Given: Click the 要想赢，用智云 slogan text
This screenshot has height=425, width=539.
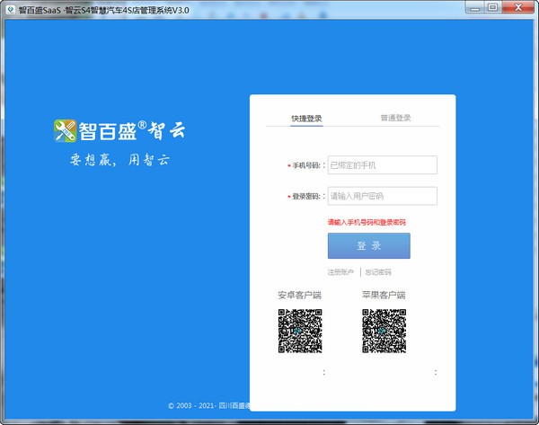Looking at the screenshot, I should pos(119,162).
